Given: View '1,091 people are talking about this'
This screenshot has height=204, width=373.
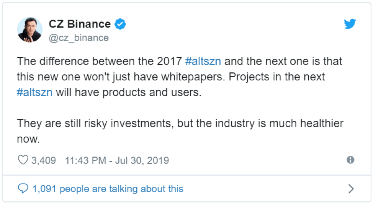Looking at the screenshot, I should [x=108, y=189].
